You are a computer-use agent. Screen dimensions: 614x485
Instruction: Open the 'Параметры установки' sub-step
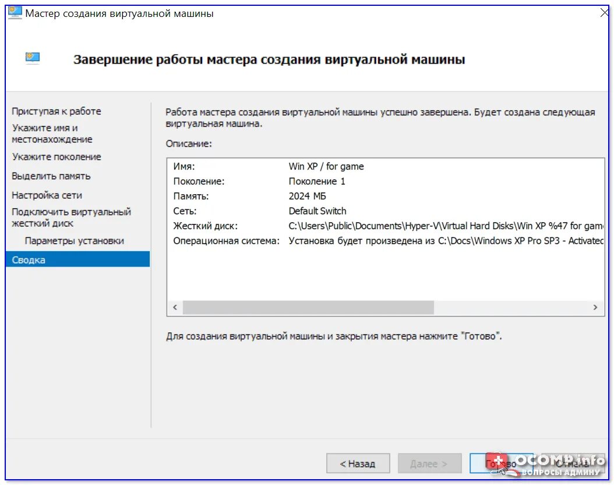75,241
